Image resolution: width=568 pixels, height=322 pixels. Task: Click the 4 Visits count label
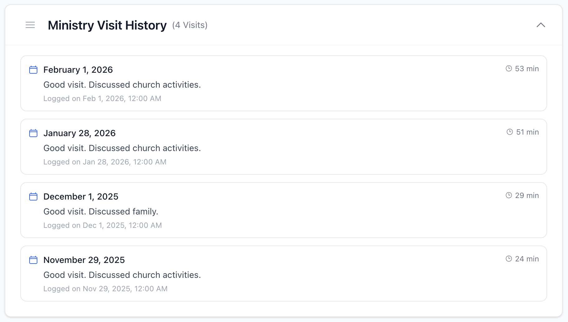click(x=190, y=25)
